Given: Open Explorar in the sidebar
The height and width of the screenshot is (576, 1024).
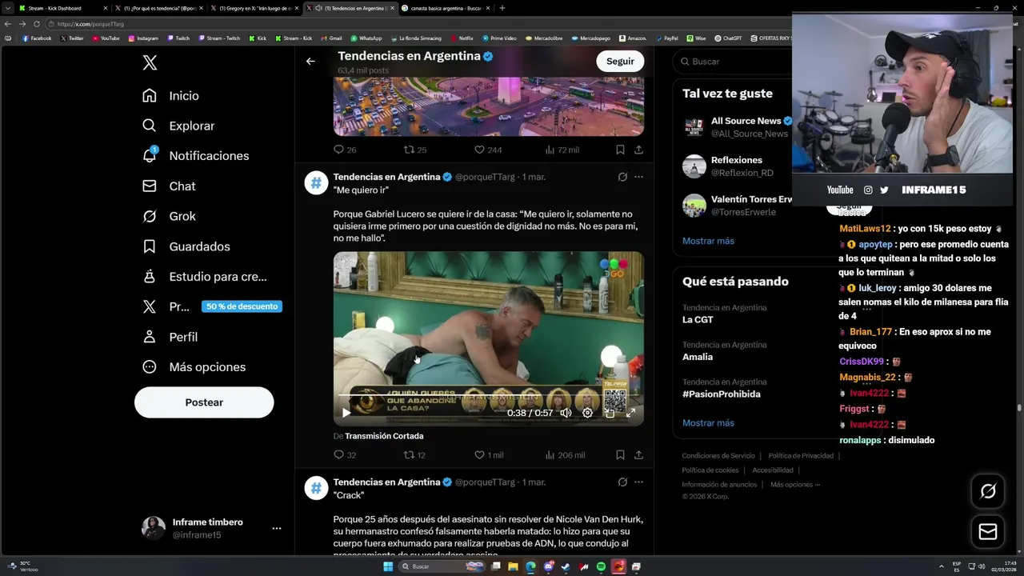Looking at the screenshot, I should pos(178,126).
